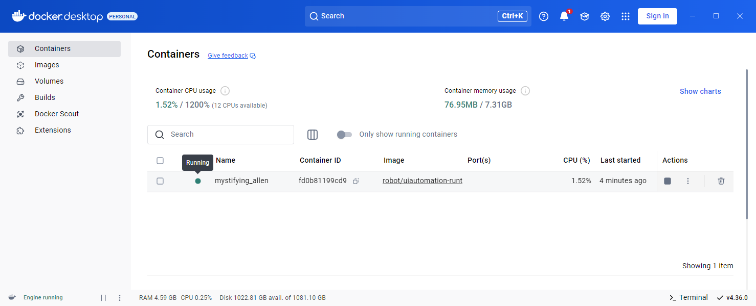Open Builds in the sidebar
This screenshot has height=306, width=756.
pyautogui.click(x=64, y=98)
